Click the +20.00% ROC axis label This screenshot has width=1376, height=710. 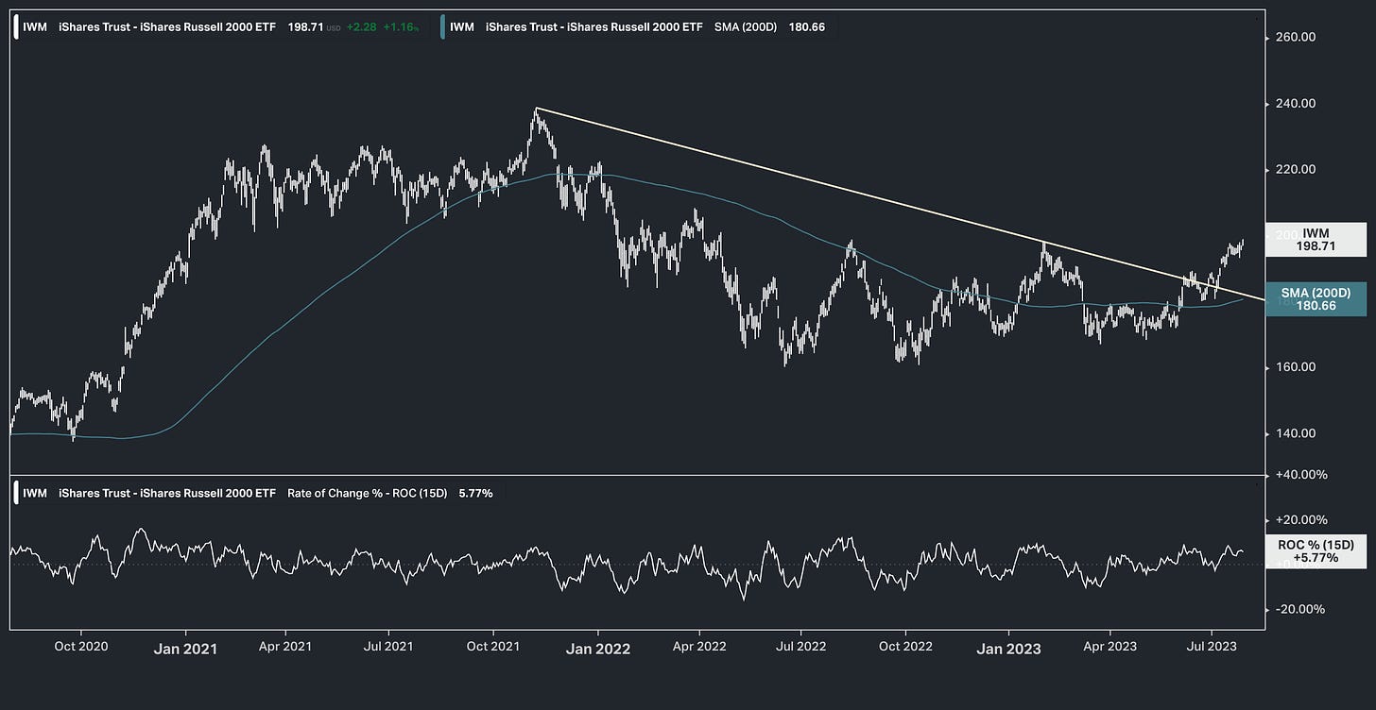pos(1300,519)
